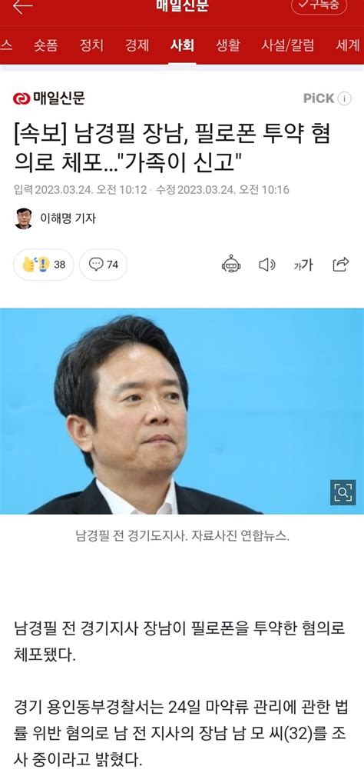364x783 pixels.
Task: Open the AI summary robot icon
Action: (231, 264)
